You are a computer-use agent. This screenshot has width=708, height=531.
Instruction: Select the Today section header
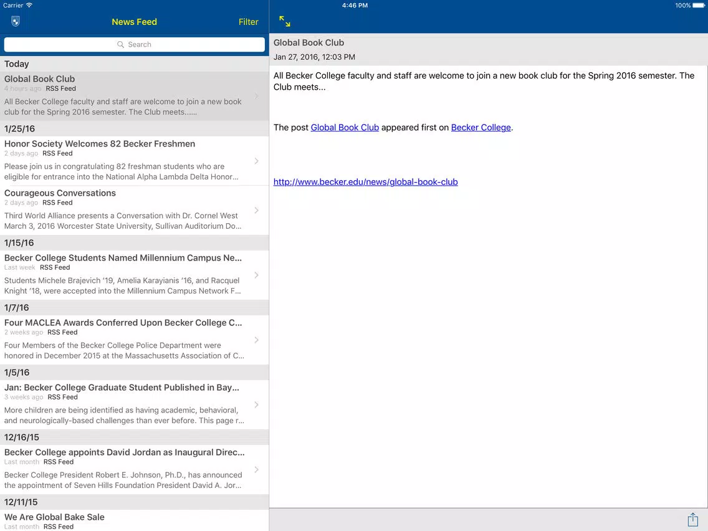pos(134,64)
